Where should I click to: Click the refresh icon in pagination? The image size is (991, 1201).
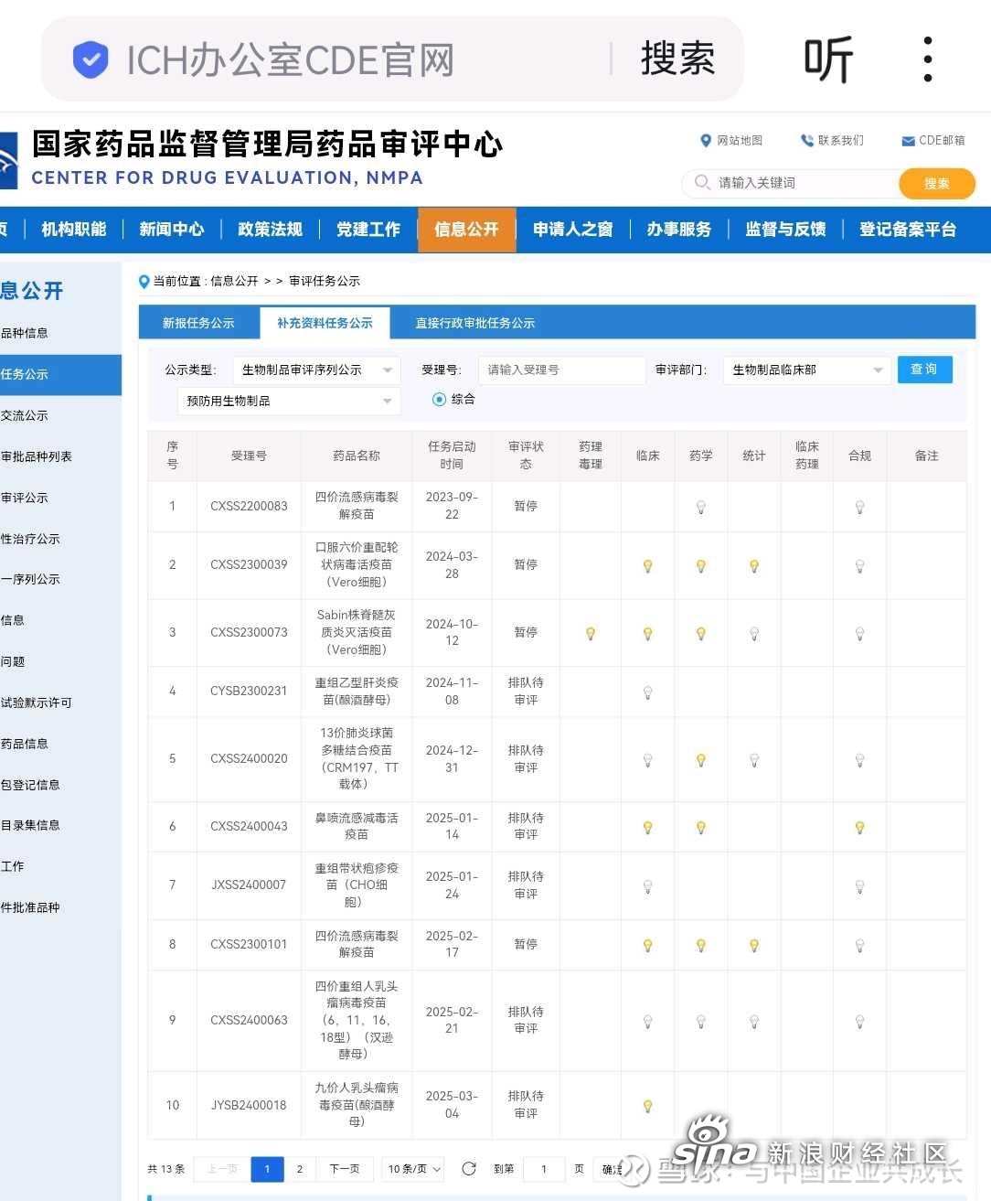469,1169
